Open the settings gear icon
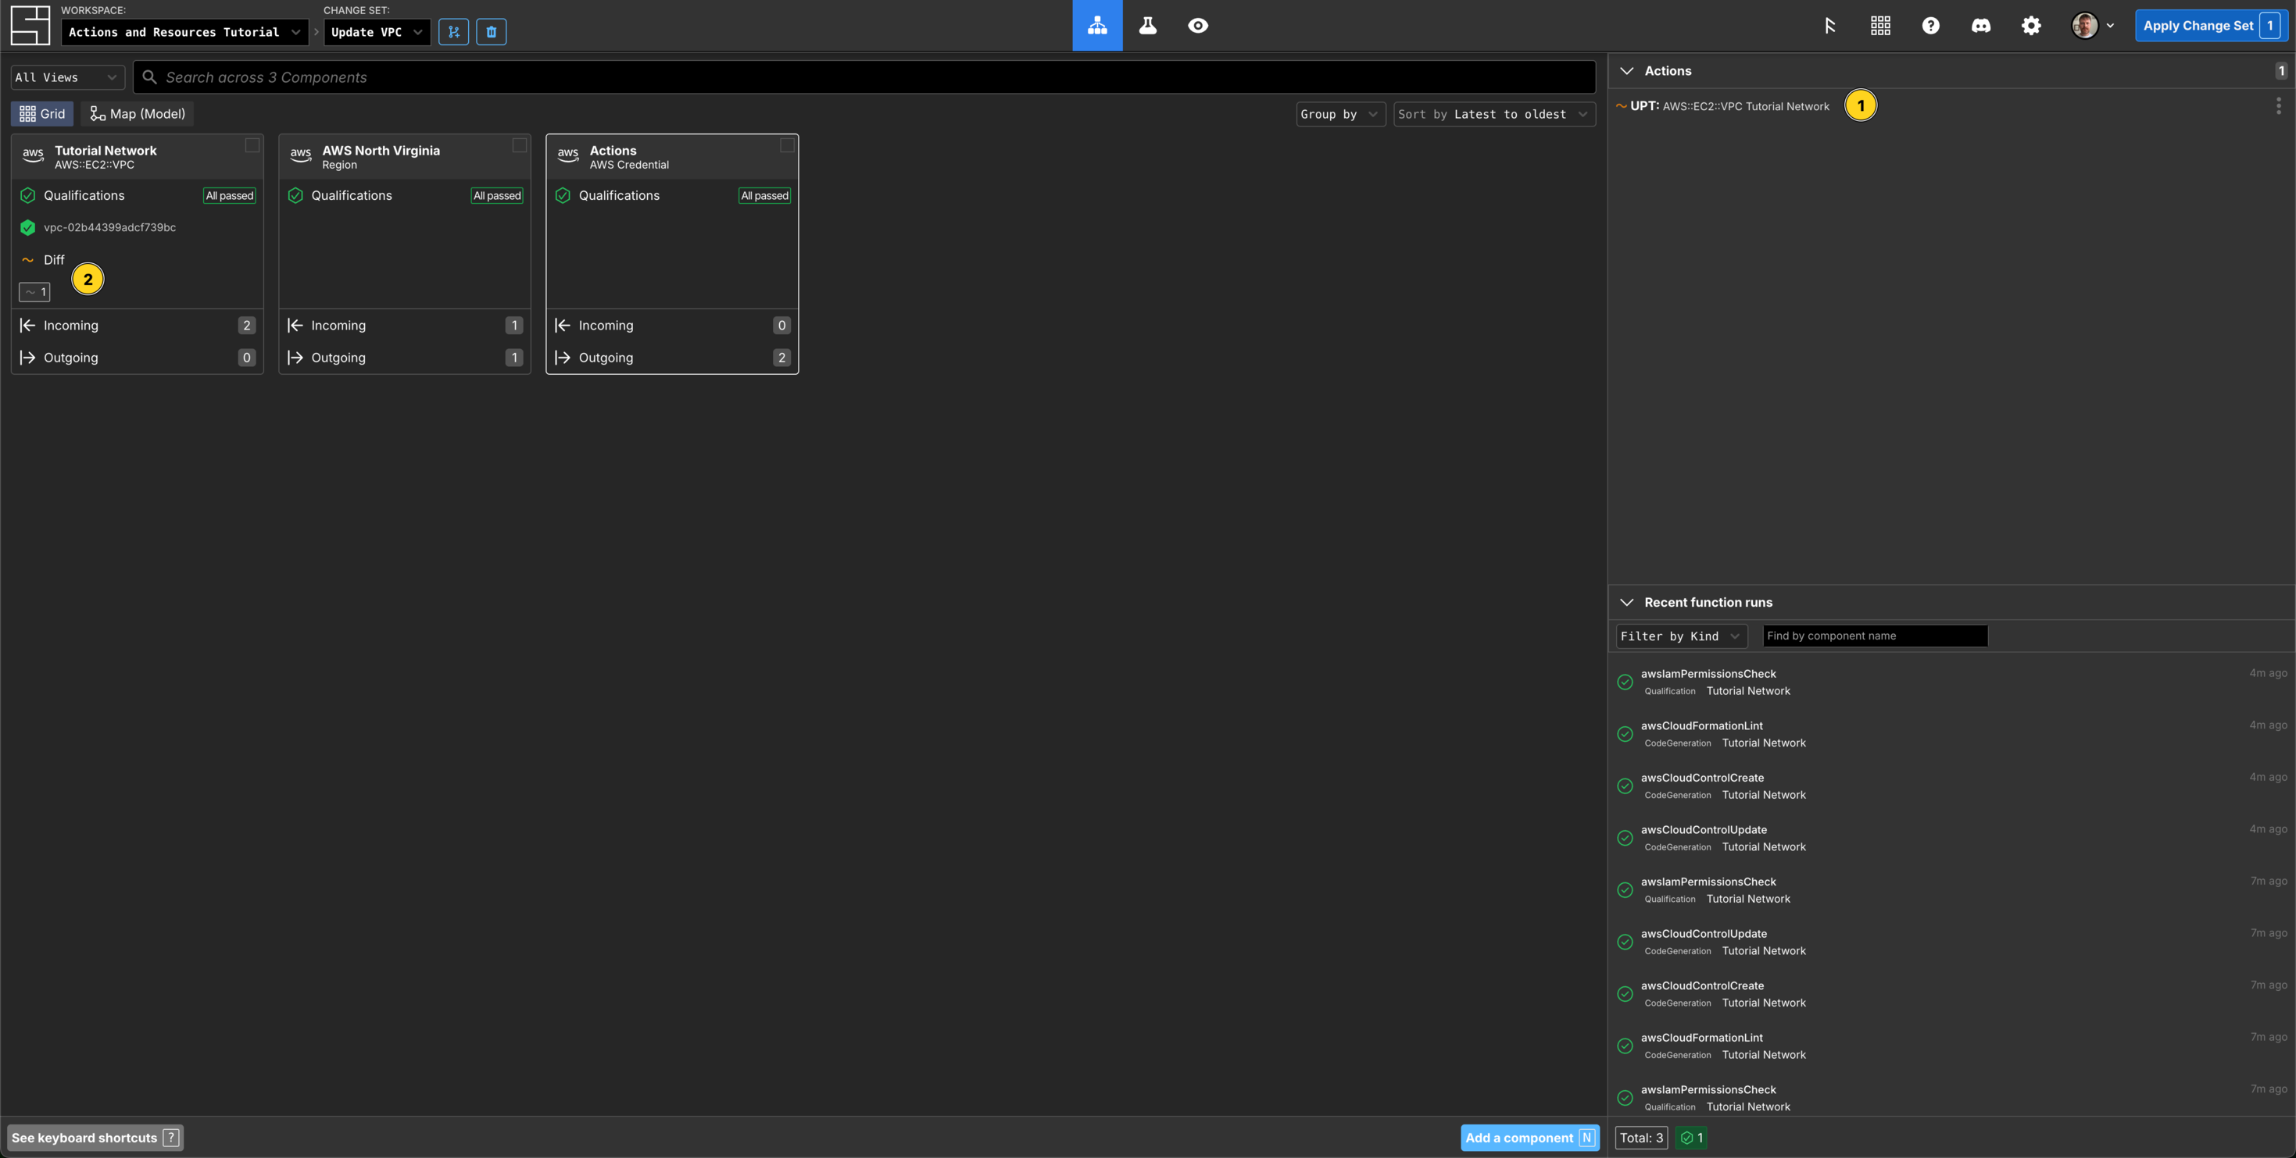This screenshot has height=1158, width=2296. [2031, 26]
